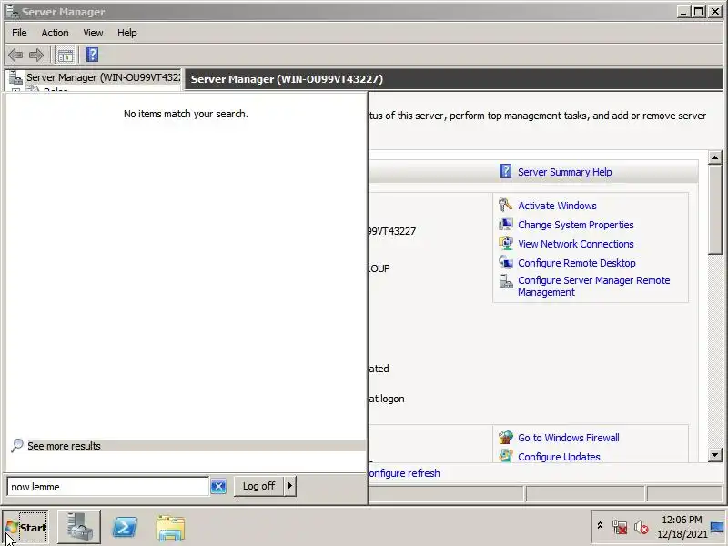Open Configure Updates link

point(559,457)
